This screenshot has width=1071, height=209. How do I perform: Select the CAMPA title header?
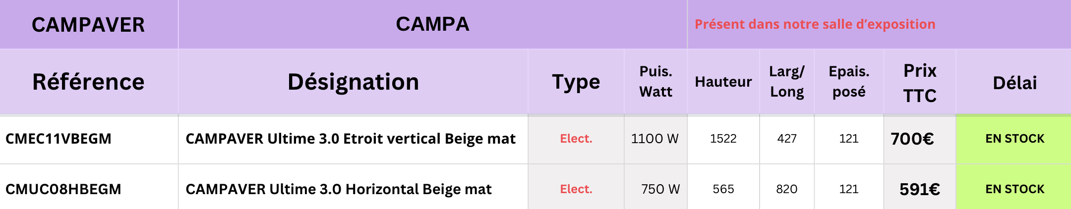(432, 24)
